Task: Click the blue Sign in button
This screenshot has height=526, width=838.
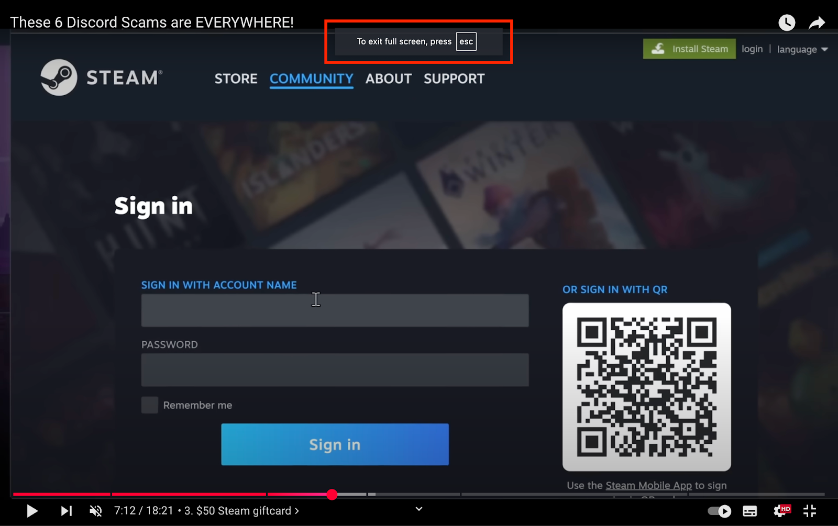Action: click(335, 444)
